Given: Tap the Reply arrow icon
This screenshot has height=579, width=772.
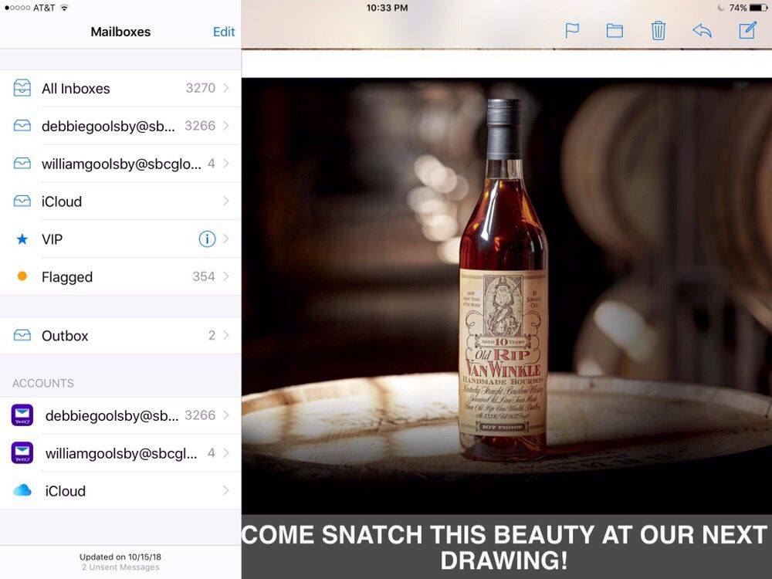Looking at the screenshot, I should pyautogui.click(x=702, y=31).
